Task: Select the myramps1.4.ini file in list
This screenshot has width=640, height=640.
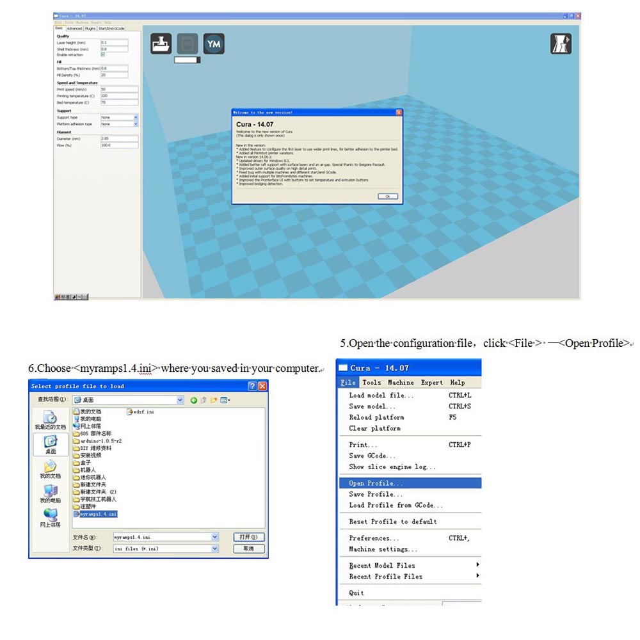Action: coord(98,514)
